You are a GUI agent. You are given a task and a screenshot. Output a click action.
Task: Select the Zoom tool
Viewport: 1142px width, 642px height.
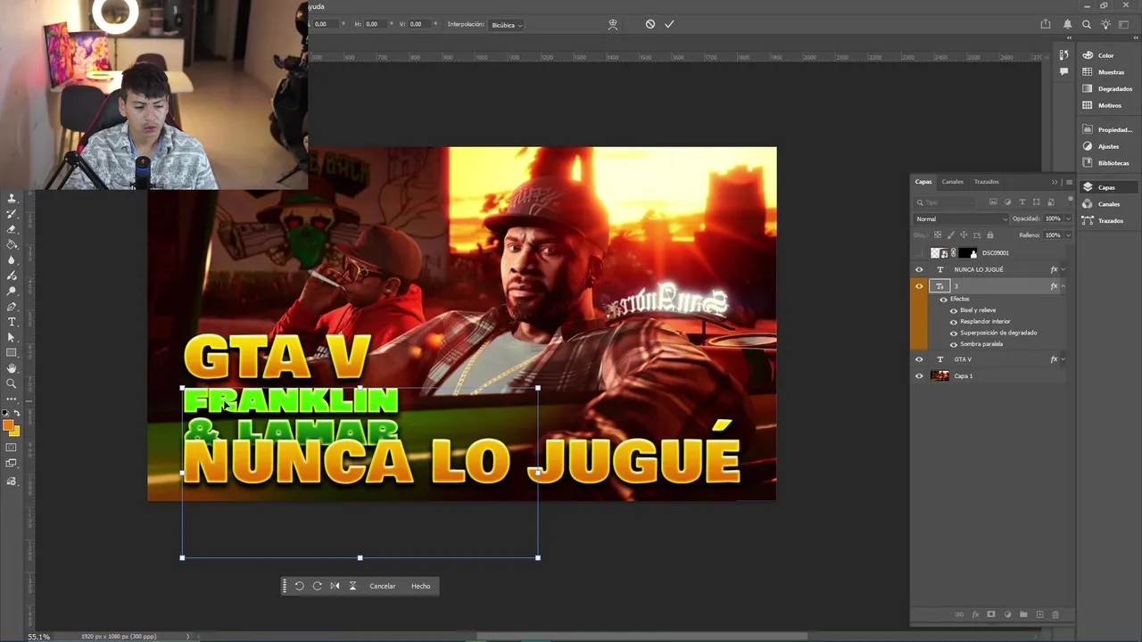pyautogui.click(x=12, y=383)
